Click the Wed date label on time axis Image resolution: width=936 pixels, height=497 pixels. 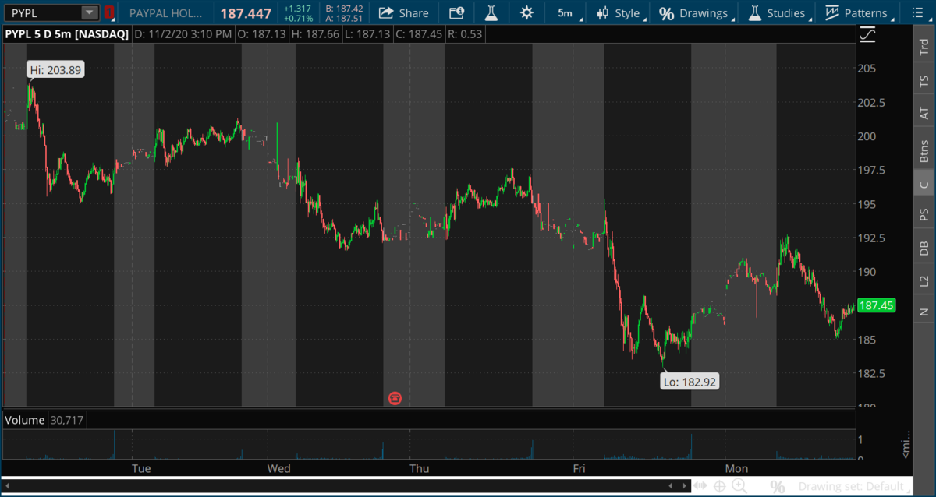(278, 468)
